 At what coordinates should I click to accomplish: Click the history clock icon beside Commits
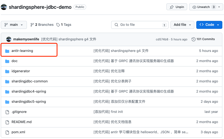click(x=194, y=39)
